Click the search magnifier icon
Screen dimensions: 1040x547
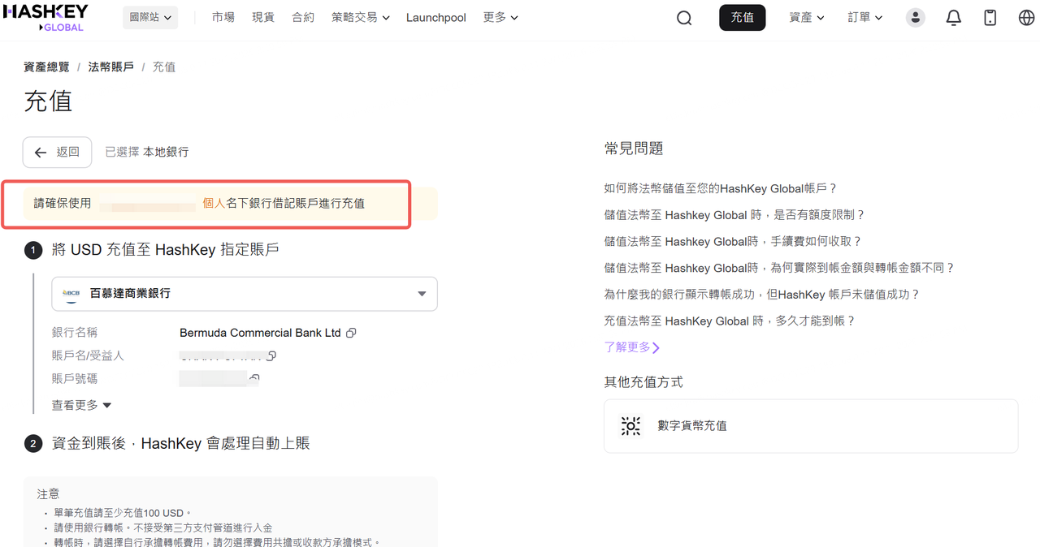coord(684,18)
